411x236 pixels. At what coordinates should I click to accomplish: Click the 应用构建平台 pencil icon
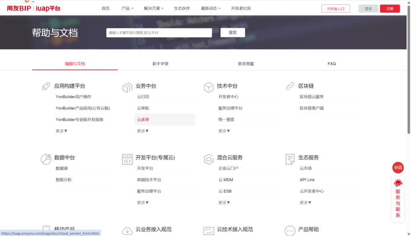[x=46, y=86]
